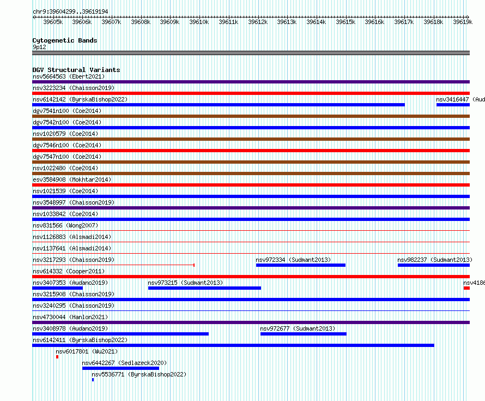Viewport: 485px width, 401px height.
Task: Open nsv1126883 (Alsmadi2014) variant label
Action: point(72,237)
